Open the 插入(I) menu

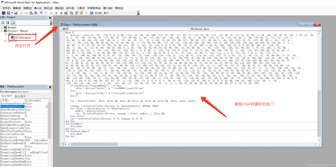point(38,8)
